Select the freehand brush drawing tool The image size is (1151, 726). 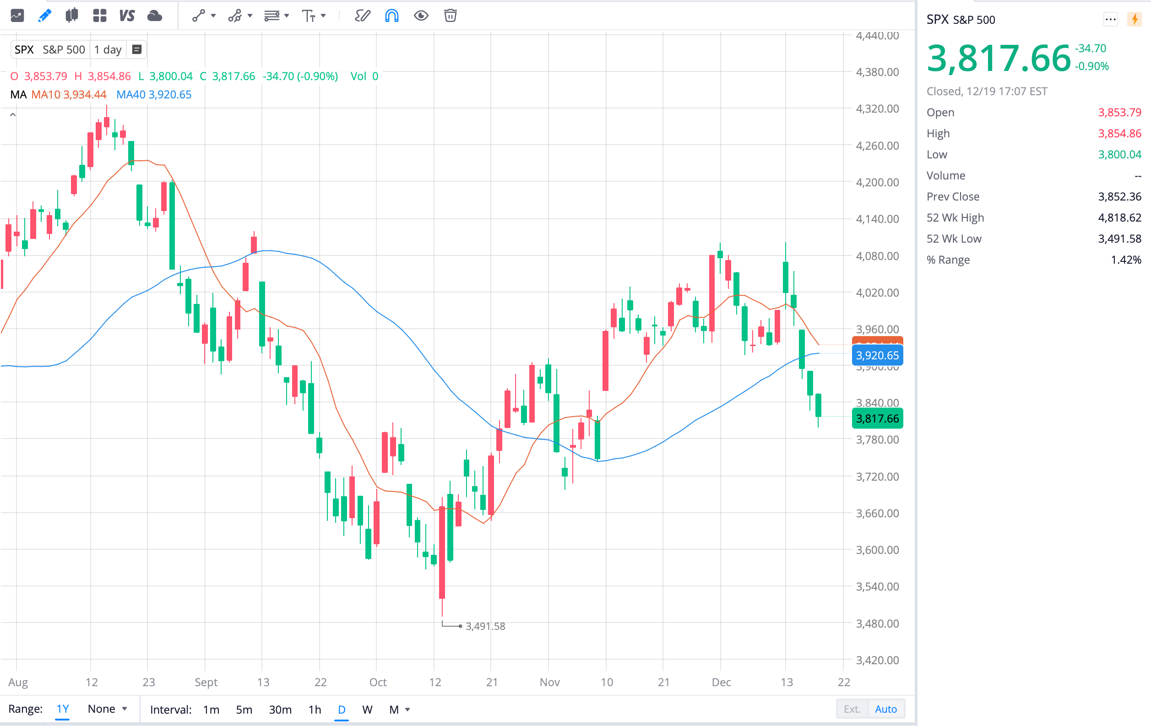[x=362, y=16]
